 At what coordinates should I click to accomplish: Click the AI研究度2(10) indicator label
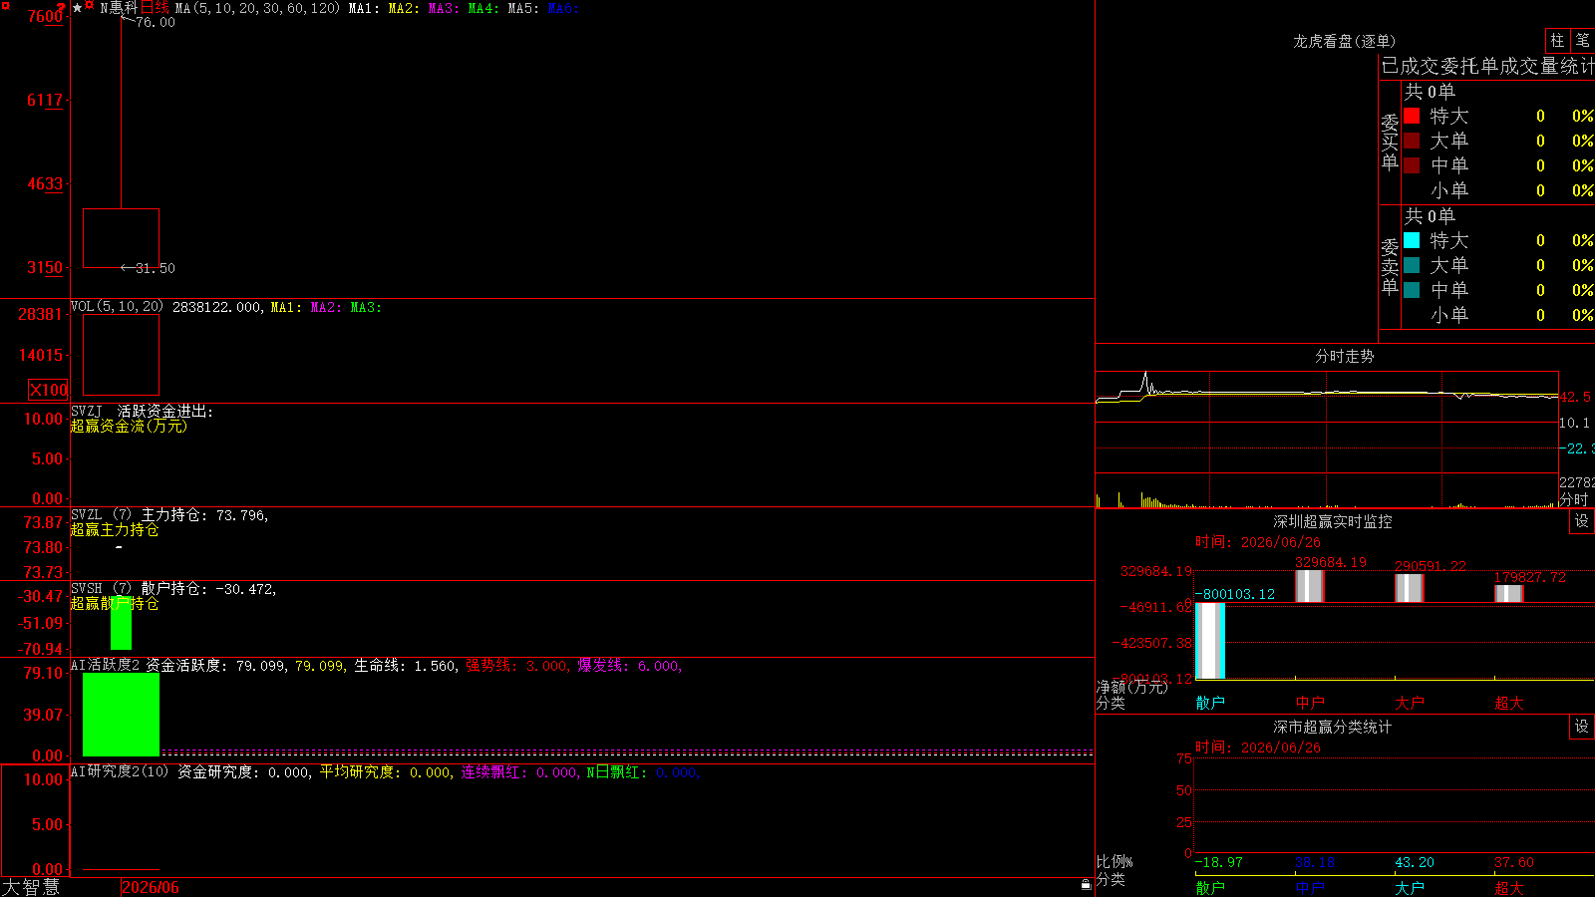(120, 771)
